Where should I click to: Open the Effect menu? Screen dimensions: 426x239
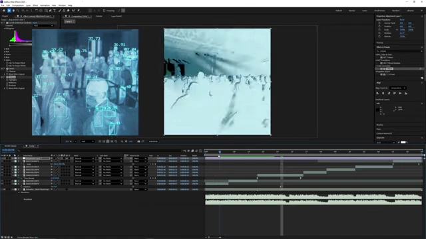click(35, 5)
